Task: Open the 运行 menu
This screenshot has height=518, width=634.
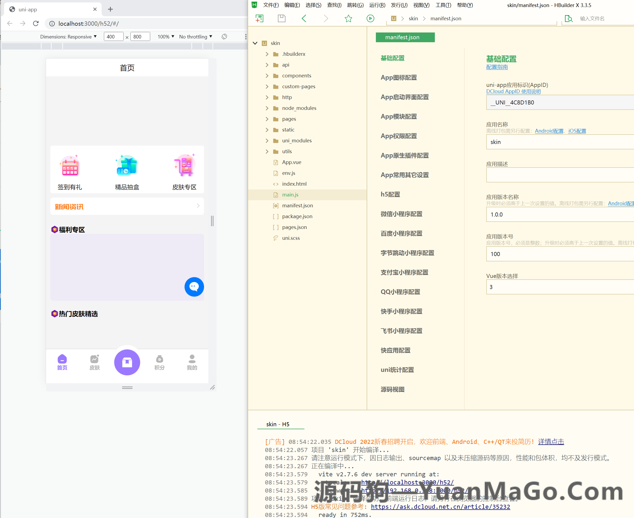Action: pos(377,5)
